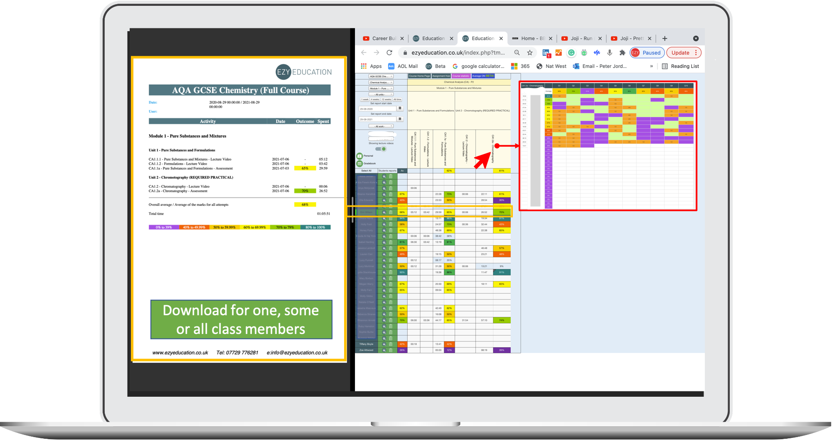
Task: Open the Extensions puzzle piece menu
Action: click(x=622, y=53)
